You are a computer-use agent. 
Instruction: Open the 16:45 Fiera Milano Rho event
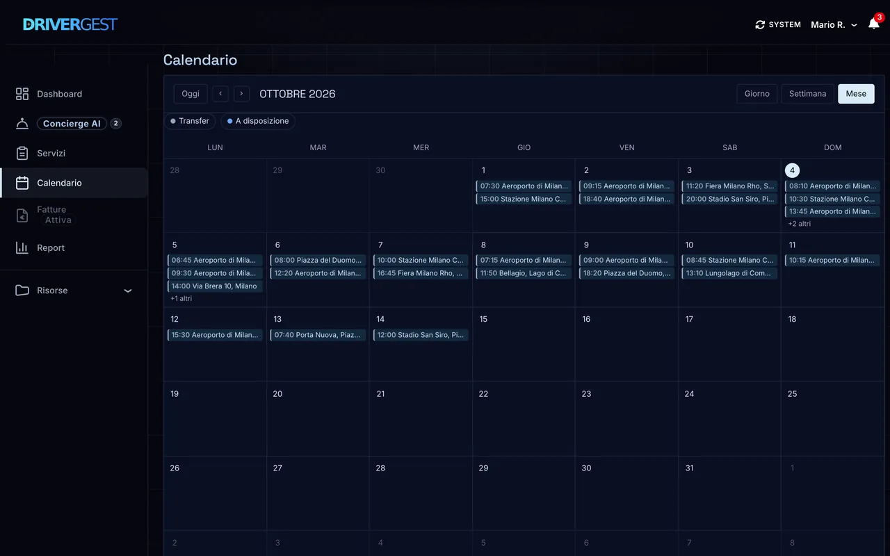point(421,273)
